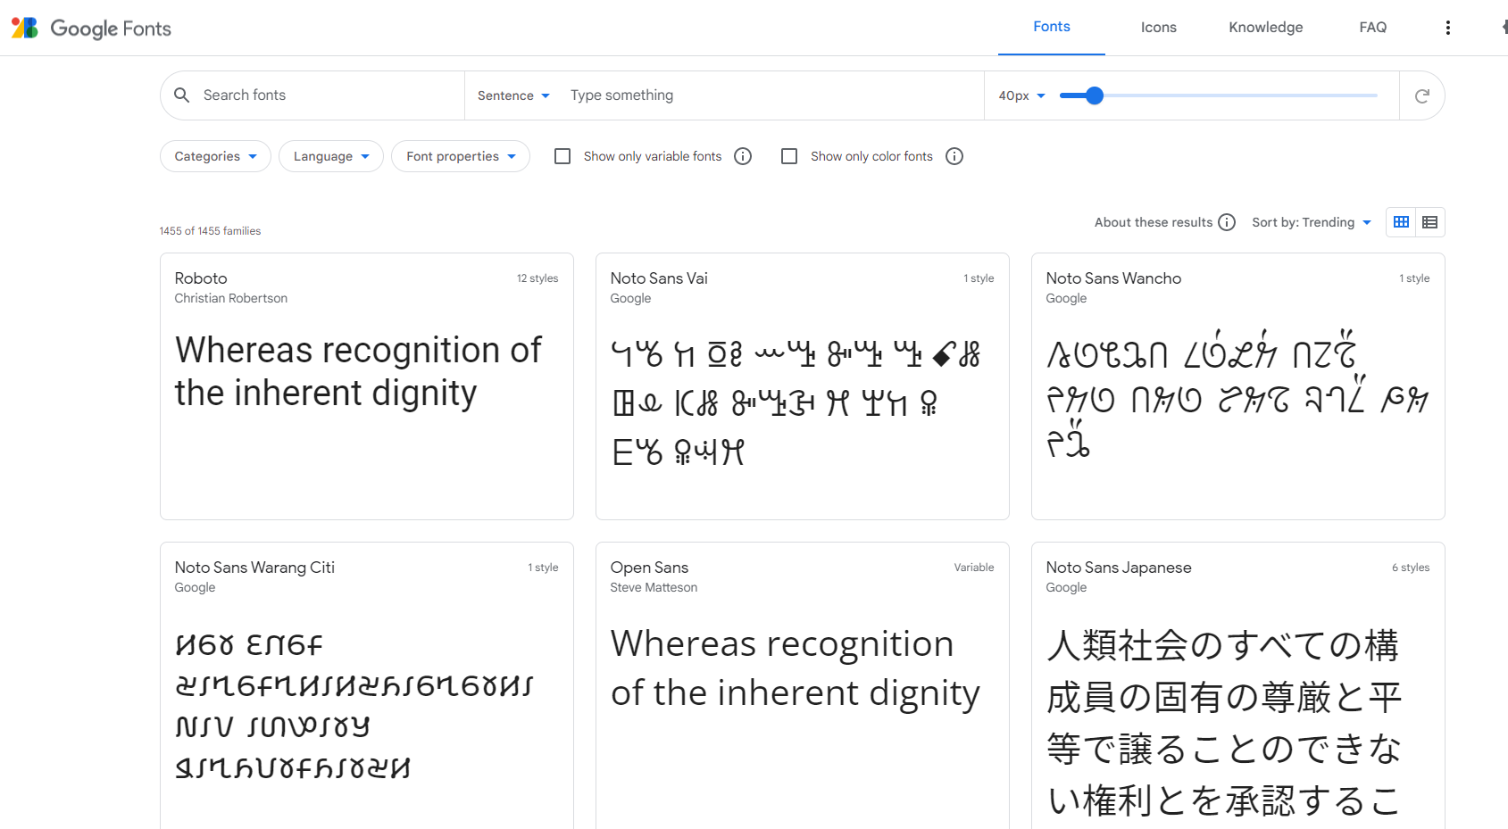
Task: Change the Sort by Trending option
Action: coord(1311,222)
